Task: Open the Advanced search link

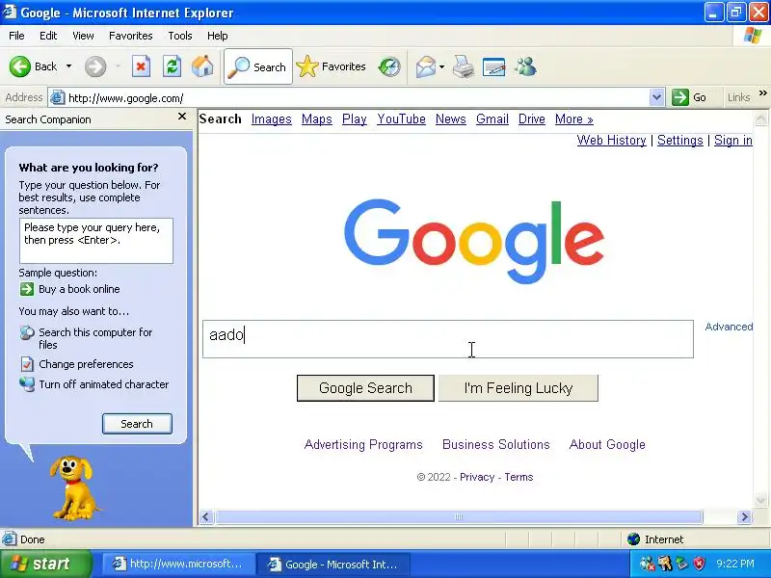Action: click(x=729, y=327)
